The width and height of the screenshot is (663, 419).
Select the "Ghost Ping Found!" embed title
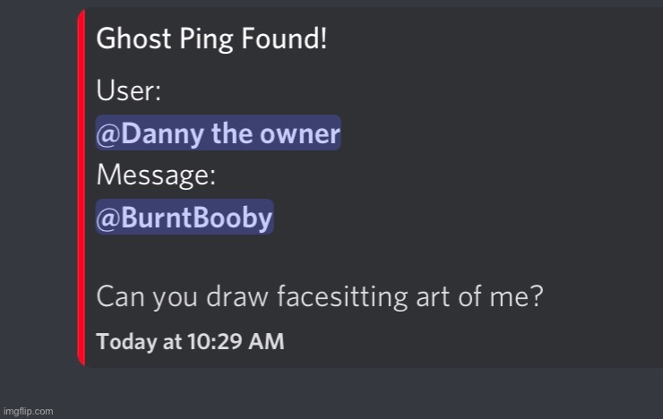click(x=211, y=40)
